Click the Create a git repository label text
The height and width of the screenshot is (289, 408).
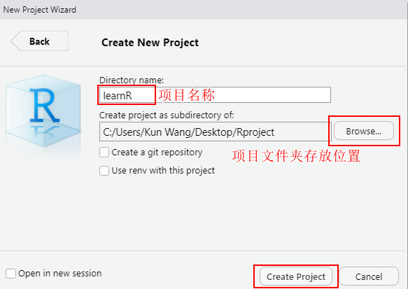(x=157, y=153)
